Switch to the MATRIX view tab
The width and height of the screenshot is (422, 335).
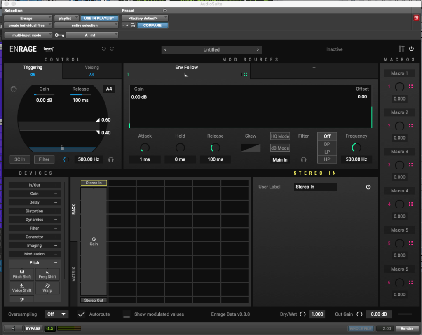[74, 274]
